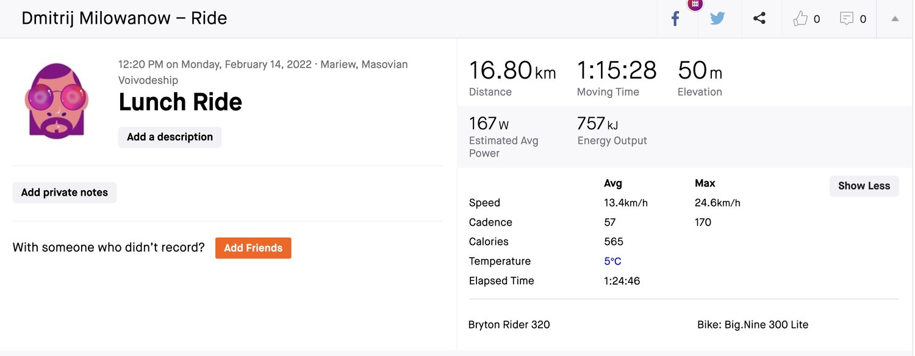The width and height of the screenshot is (915, 356).
Task: Open the 5°C temperature link
Action: coord(612,262)
